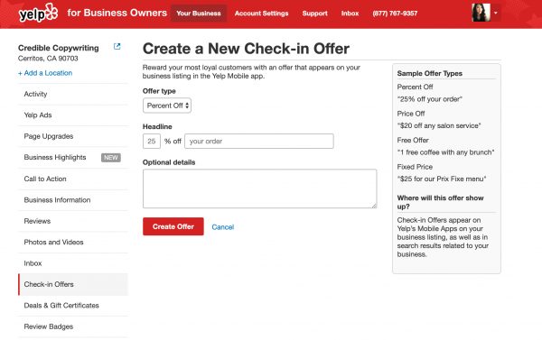Viewport: 542px width, 340px height.
Task: Click the Yelp logo
Action: (38, 13)
